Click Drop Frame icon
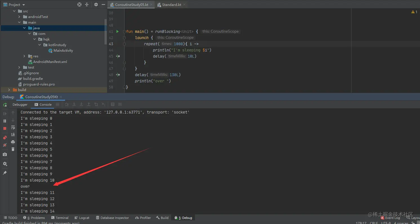420x224 pixels. (96, 105)
